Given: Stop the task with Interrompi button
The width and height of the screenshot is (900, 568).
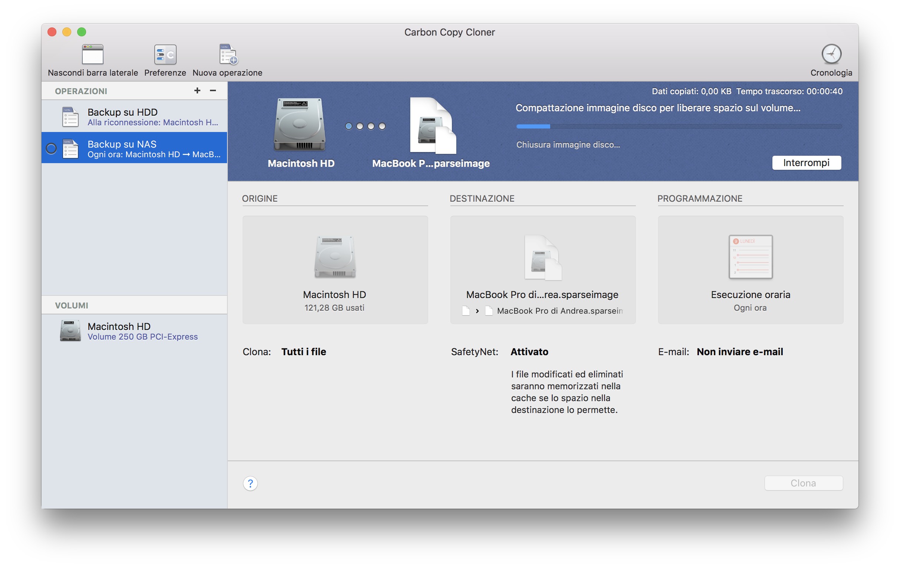Looking at the screenshot, I should click(x=807, y=163).
